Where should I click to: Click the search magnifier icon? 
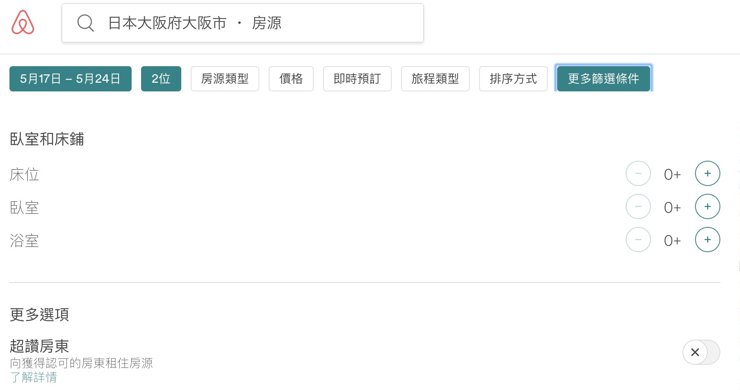[86, 23]
